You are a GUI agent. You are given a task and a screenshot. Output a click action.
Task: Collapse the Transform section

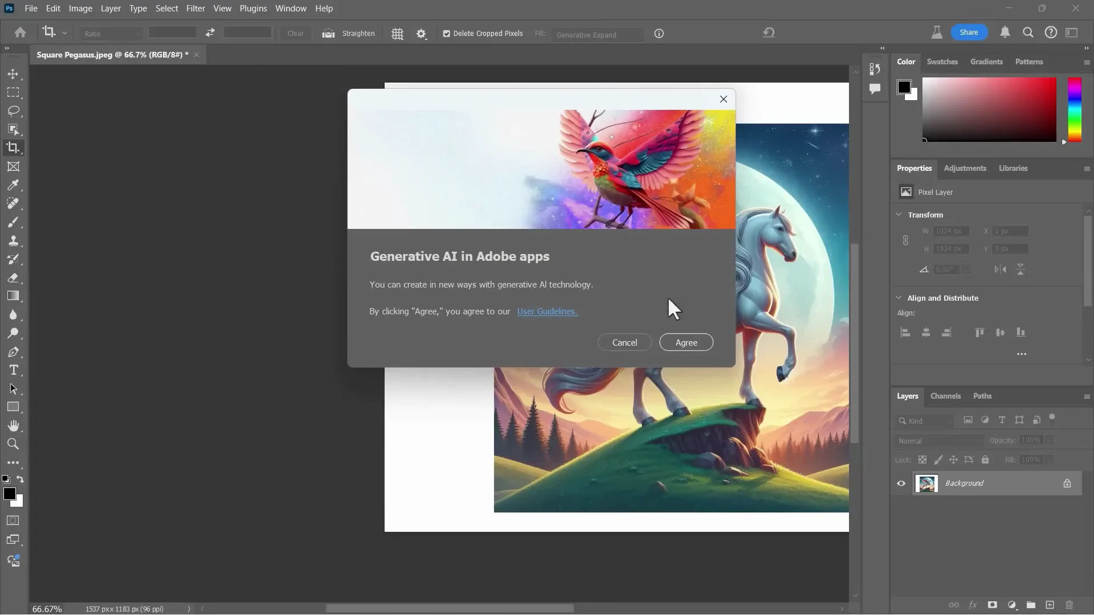coord(899,215)
